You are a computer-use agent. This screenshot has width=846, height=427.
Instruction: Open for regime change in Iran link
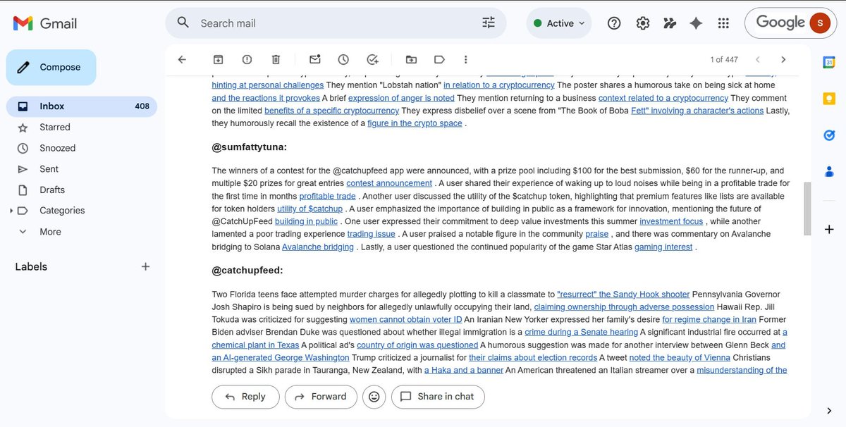[709, 319]
